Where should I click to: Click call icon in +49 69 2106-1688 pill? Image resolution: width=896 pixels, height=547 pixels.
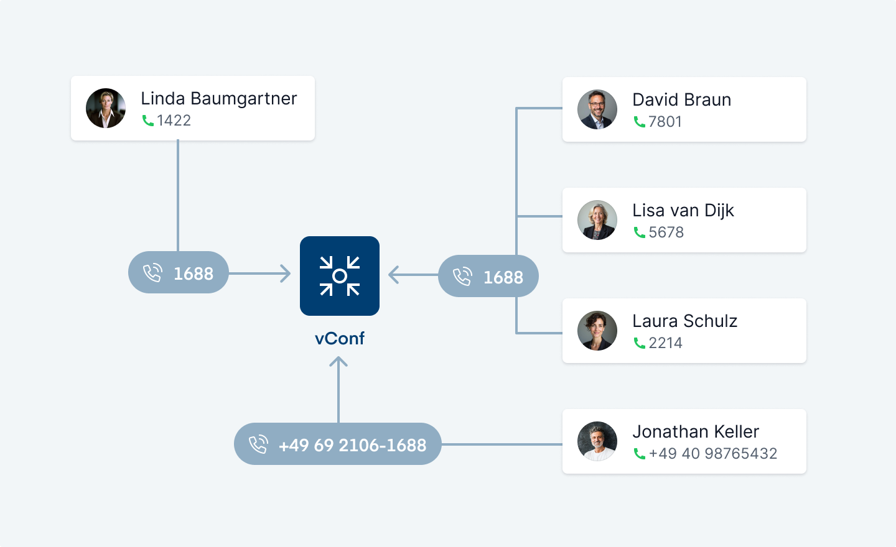tap(258, 444)
